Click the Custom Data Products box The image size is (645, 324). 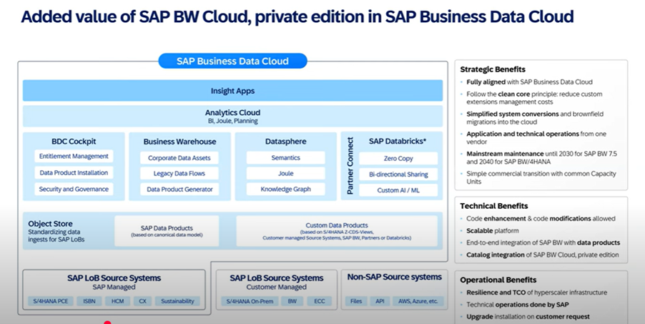coord(336,231)
